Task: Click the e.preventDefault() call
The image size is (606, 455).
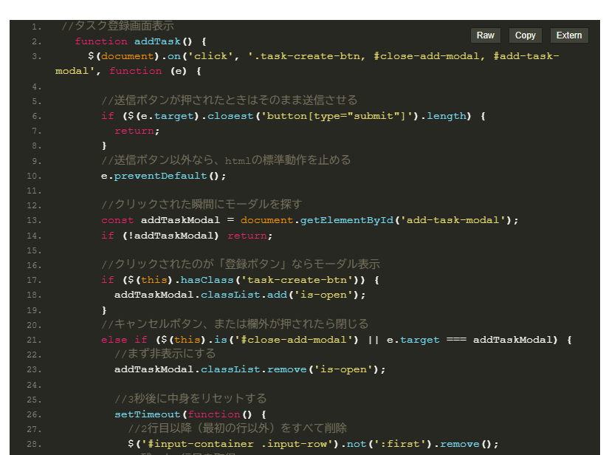Action: pos(163,176)
